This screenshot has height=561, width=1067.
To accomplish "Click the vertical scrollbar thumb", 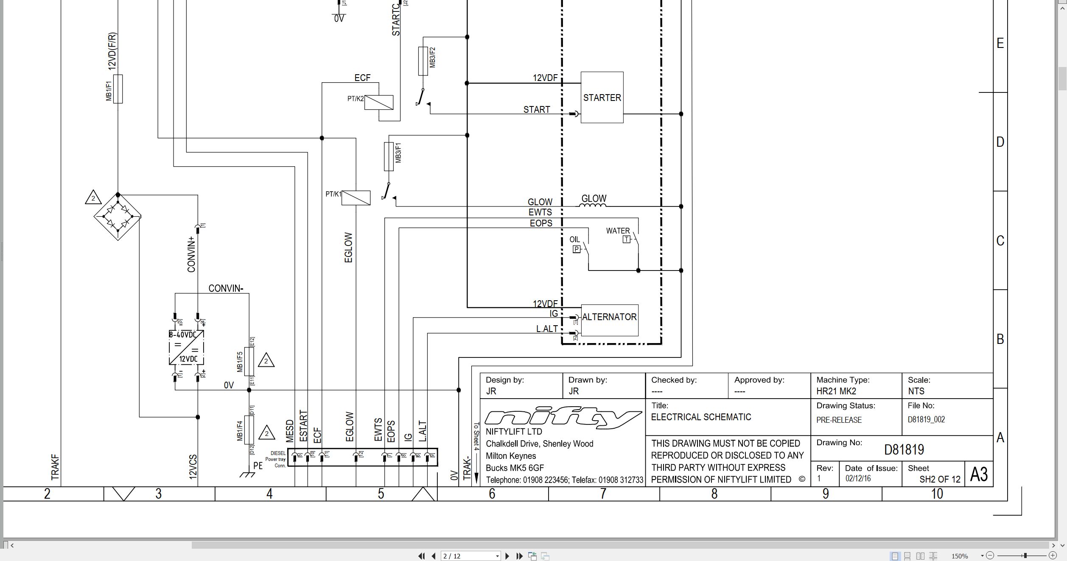I will click(1062, 79).
